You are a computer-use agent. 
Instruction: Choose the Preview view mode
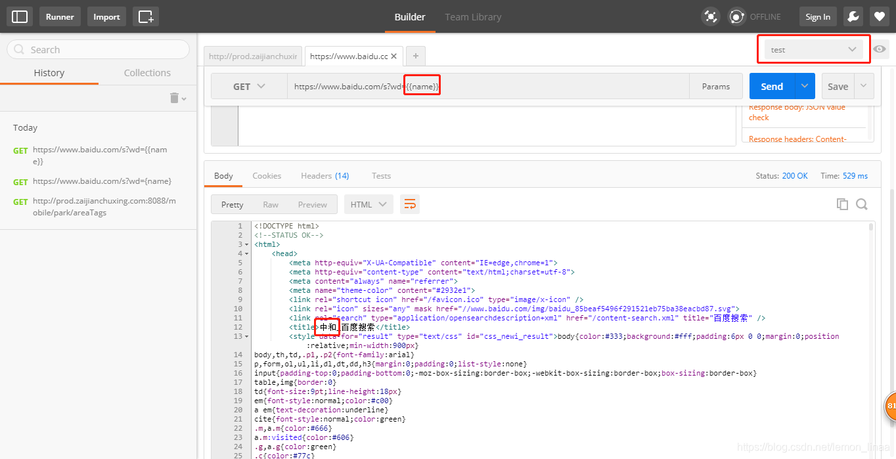[x=313, y=204]
